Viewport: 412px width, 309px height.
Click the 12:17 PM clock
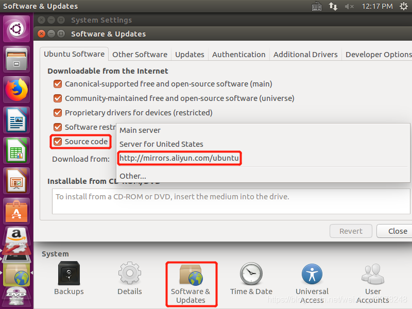pos(377,6)
